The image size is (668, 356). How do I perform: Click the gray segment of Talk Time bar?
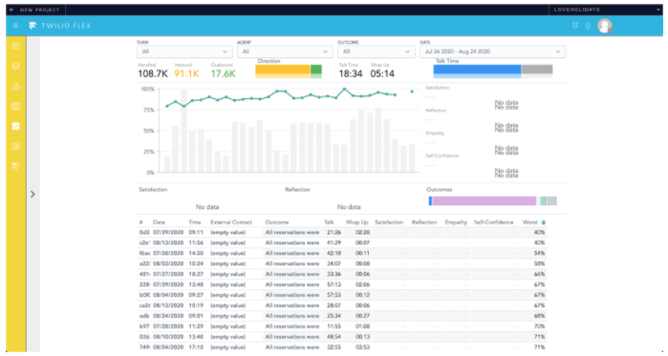tap(537, 70)
